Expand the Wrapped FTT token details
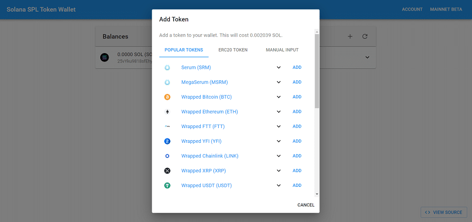The image size is (472, 222). coord(279,126)
